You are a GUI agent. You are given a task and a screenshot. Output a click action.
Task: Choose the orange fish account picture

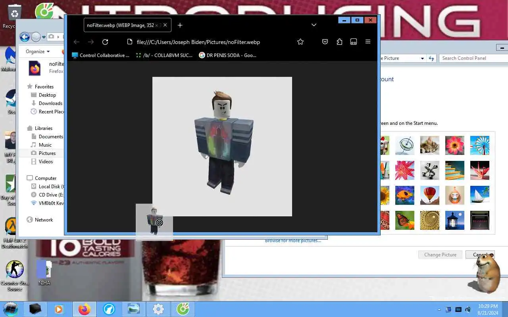(x=405, y=195)
